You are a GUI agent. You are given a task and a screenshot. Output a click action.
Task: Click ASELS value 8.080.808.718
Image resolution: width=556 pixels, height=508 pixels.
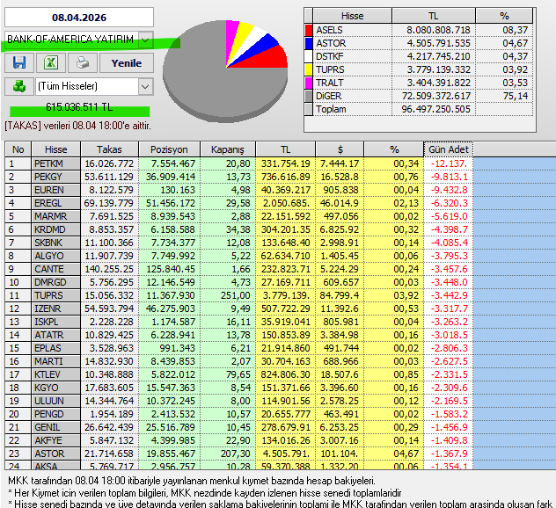(438, 30)
